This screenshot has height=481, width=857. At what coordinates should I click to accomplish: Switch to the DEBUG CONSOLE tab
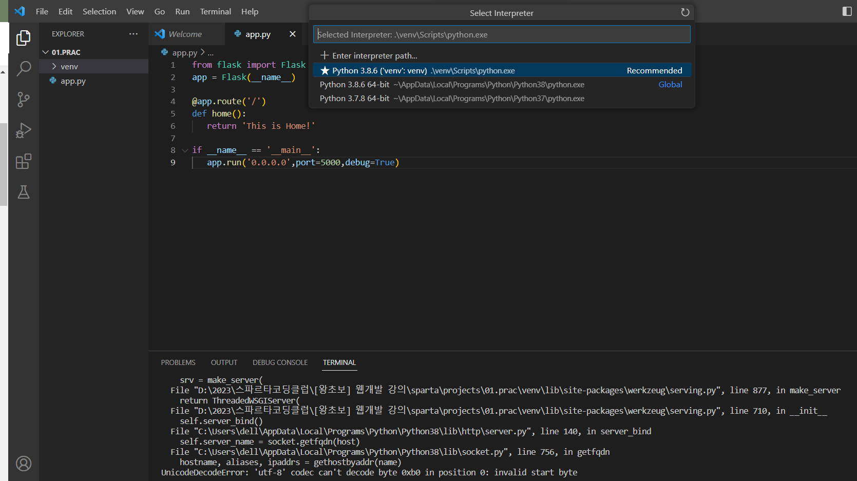pos(280,362)
